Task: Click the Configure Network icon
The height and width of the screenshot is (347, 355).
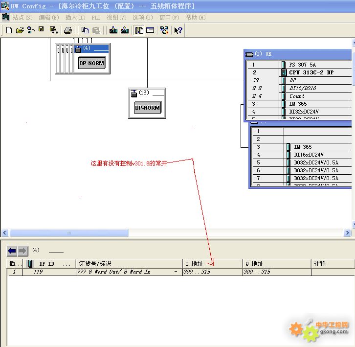Action: click(x=164, y=30)
